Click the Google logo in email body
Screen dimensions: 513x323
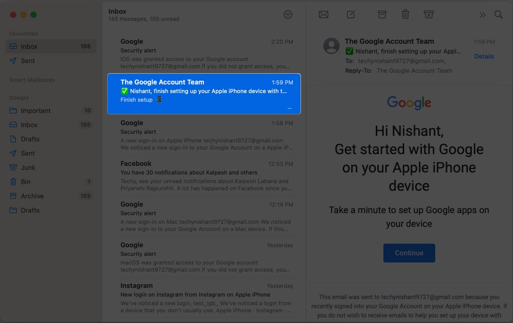coord(409,103)
